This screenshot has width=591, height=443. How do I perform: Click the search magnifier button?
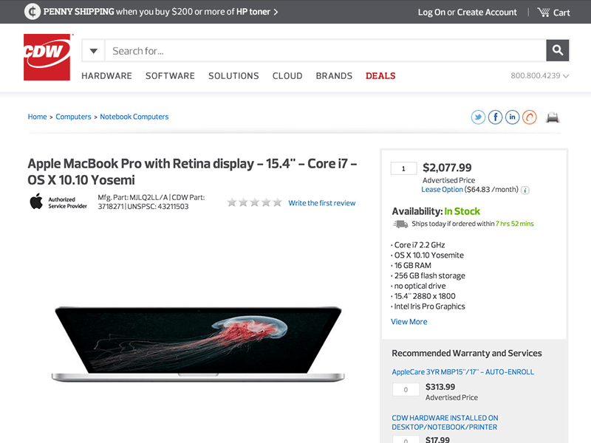coord(558,51)
